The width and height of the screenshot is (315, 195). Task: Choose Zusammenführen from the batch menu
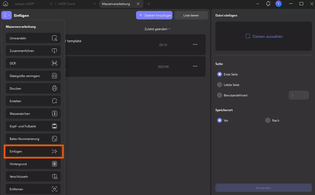[33, 51]
